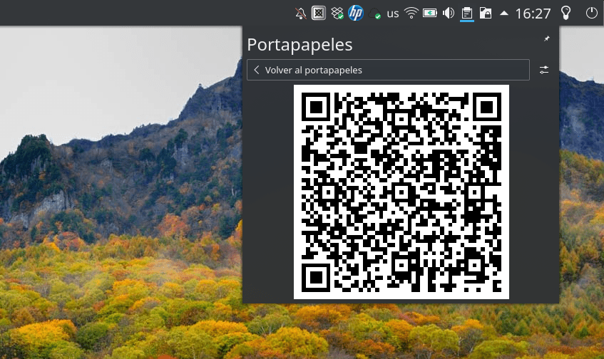This screenshot has height=359, width=604.
Task: Click the cloud sync status icon
Action: [374, 14]
